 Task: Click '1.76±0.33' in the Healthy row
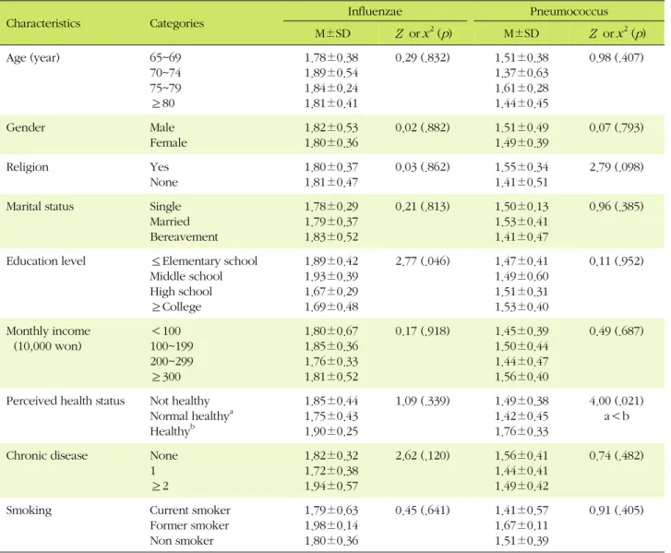(x=521, y=431)
